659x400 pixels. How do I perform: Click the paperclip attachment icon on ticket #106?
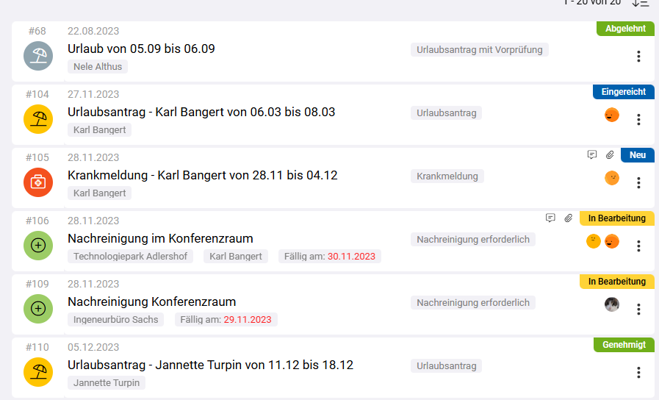click(x=568, y=218)
